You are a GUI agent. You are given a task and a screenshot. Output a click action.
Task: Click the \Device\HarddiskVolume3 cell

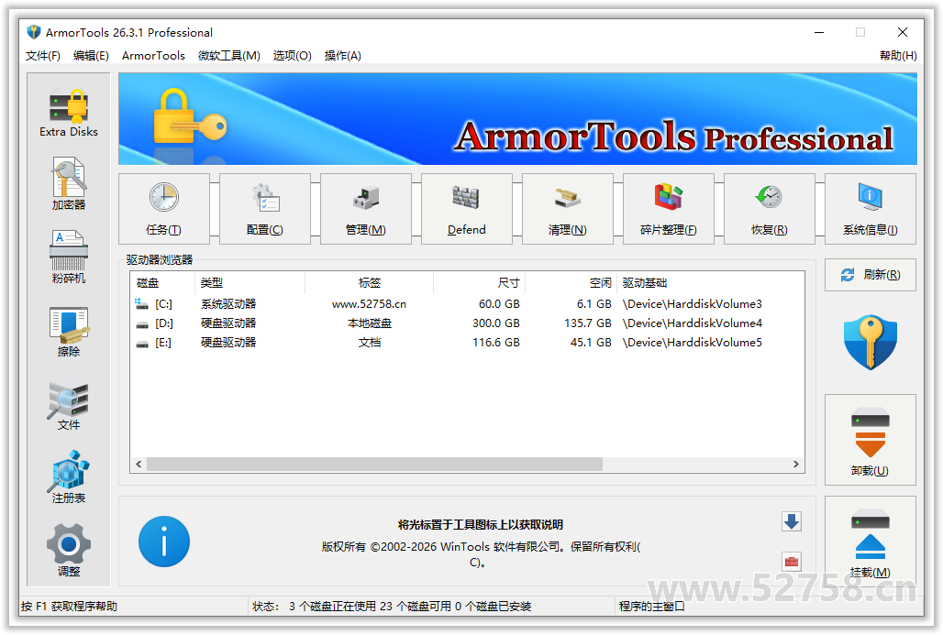coord(693,304)
